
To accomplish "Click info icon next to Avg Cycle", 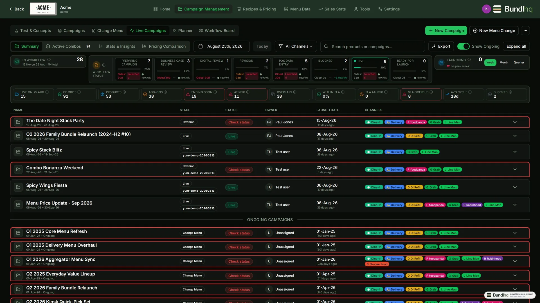I will point(470,92).
